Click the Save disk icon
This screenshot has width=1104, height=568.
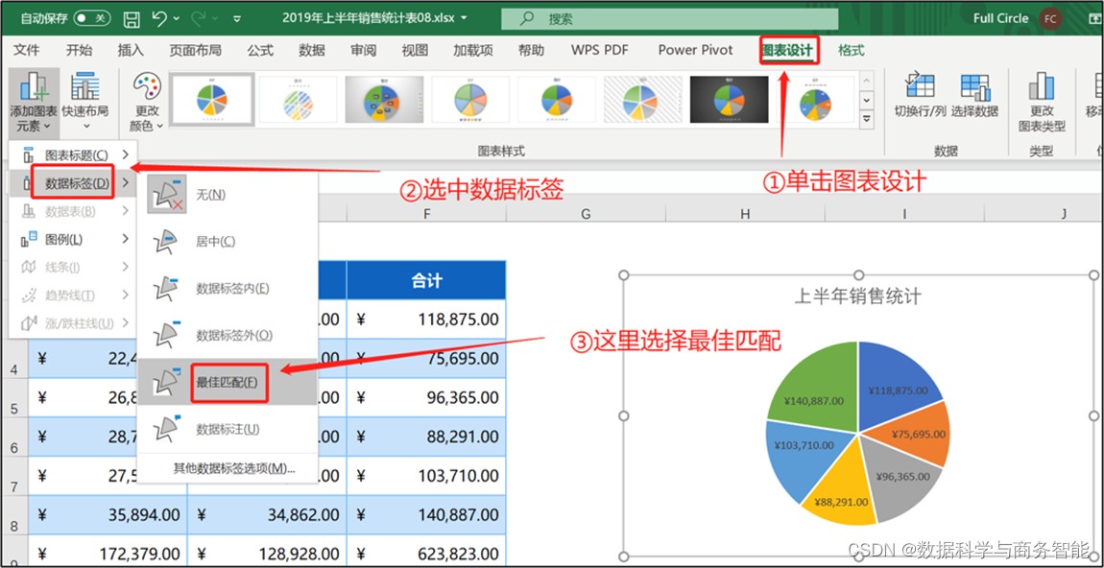pos(132,19)
